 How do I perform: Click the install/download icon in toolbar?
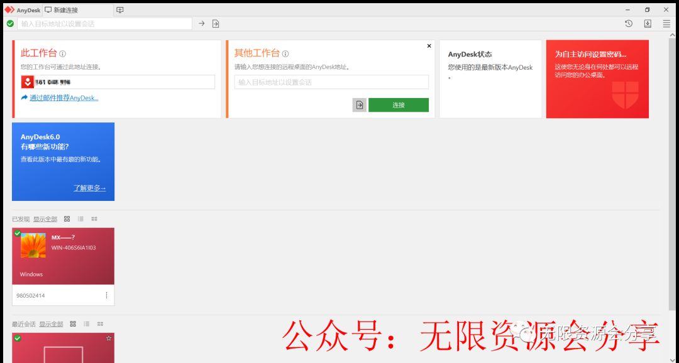point(648,24)
